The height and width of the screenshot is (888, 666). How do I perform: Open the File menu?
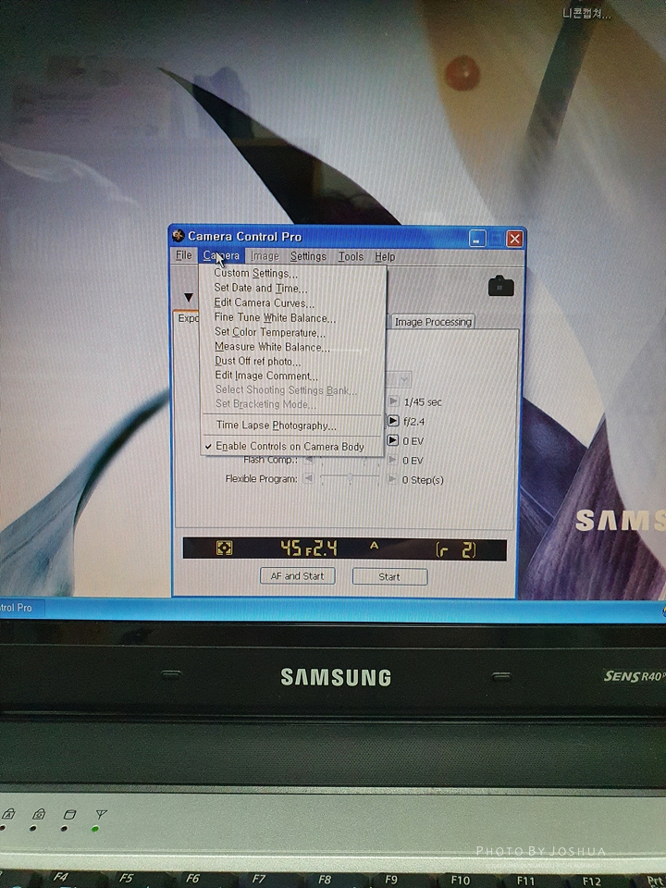tap(183, 255)
